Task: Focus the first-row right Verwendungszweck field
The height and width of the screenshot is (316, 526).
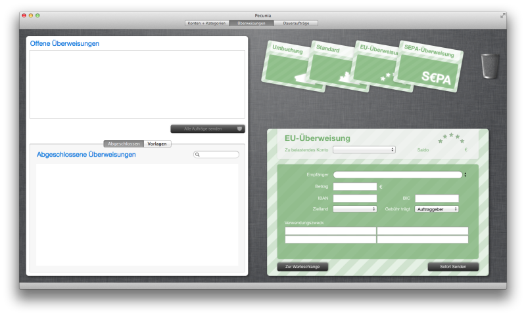Action: (x=423, y=231)
